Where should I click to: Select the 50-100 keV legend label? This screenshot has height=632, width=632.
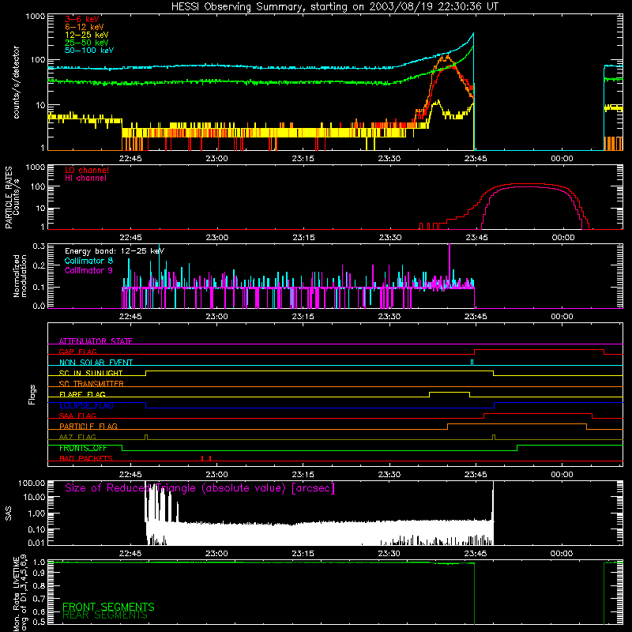(89, 51)
